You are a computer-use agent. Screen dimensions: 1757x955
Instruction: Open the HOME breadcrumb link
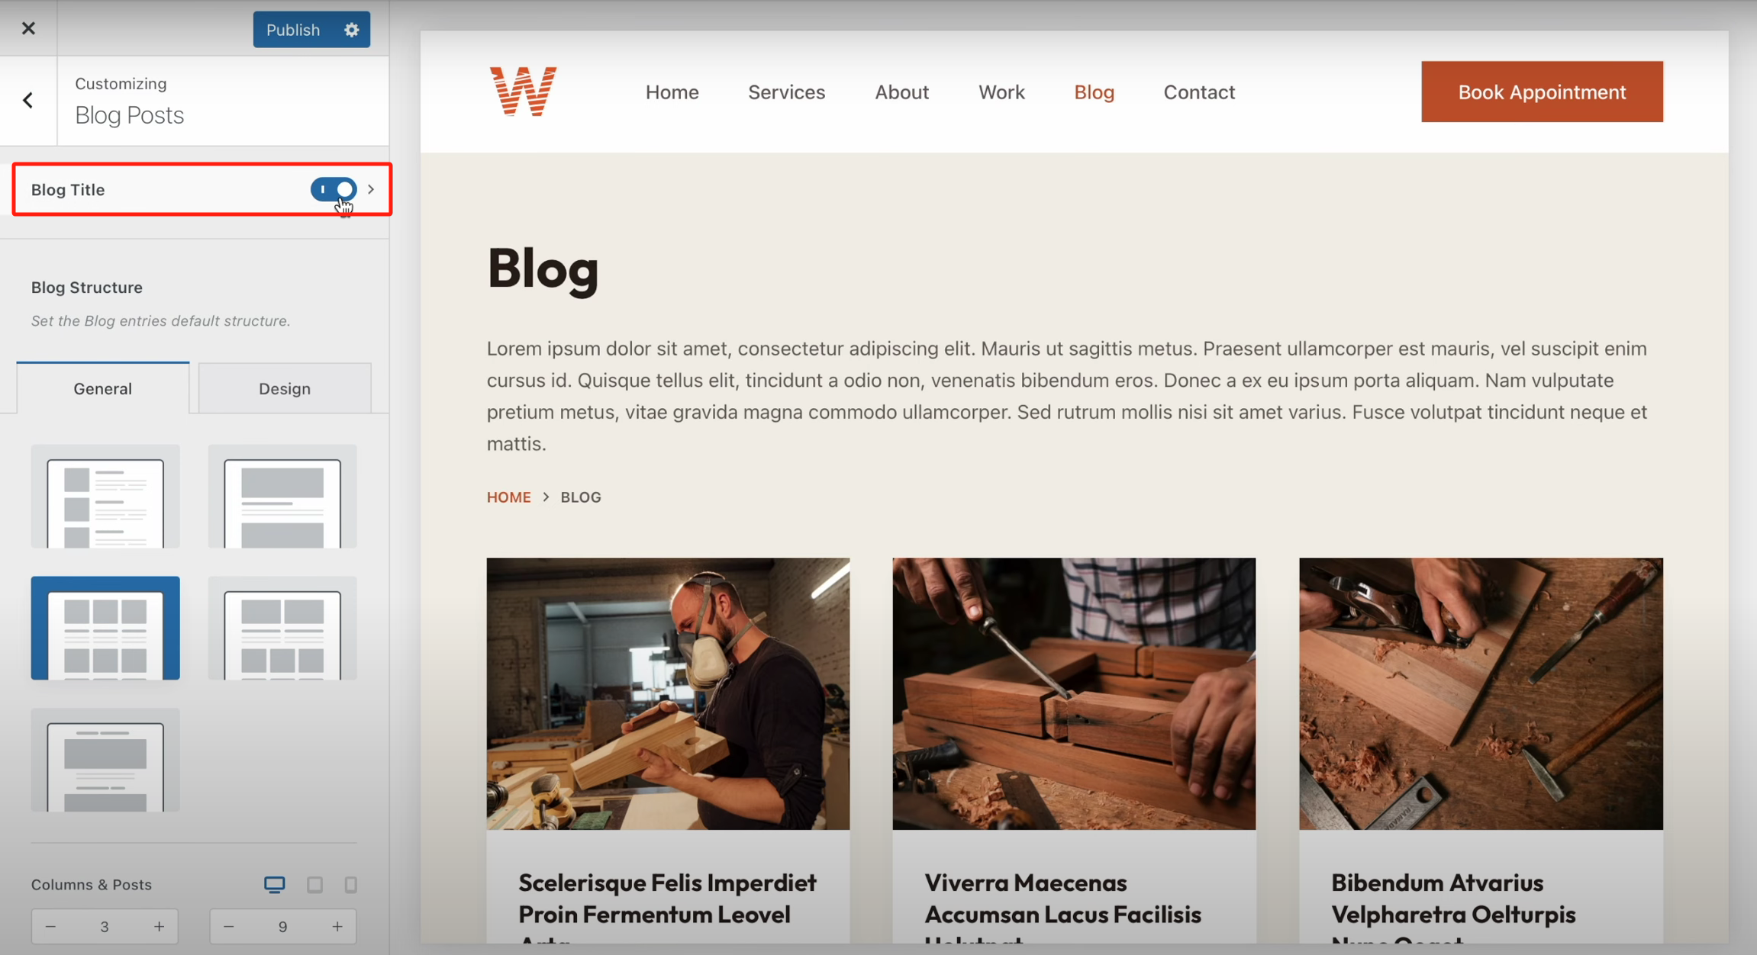tap(508, 497)
